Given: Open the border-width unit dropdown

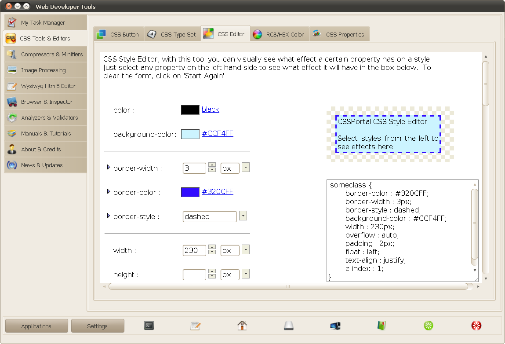Looking at the screenshot, I should (246, 167).
